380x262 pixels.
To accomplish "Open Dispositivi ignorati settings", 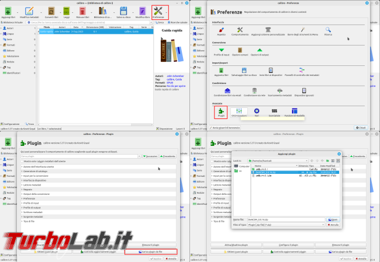I will pos(304,92).
